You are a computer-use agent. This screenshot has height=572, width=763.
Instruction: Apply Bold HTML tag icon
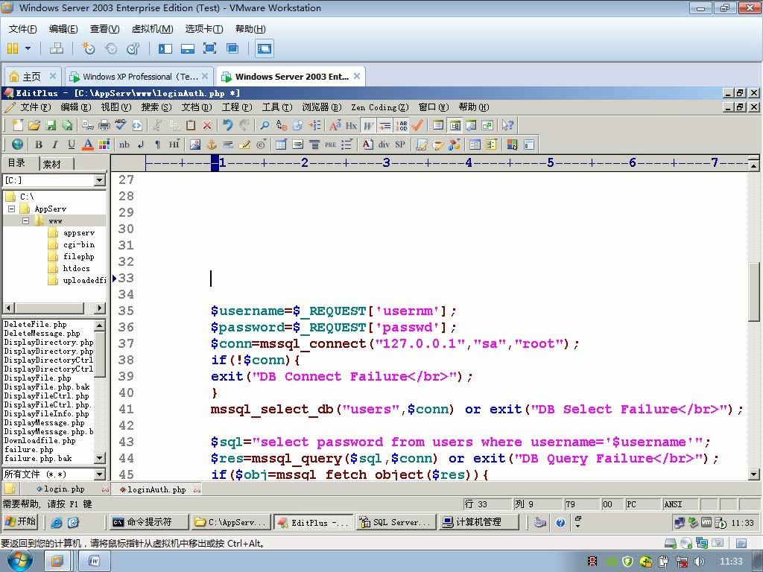click(x=39, y=144)
